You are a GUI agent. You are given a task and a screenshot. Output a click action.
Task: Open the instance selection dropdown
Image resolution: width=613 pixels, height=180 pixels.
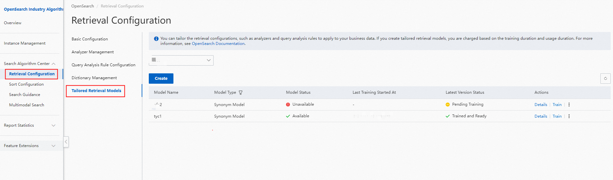[x=181, y=60]
